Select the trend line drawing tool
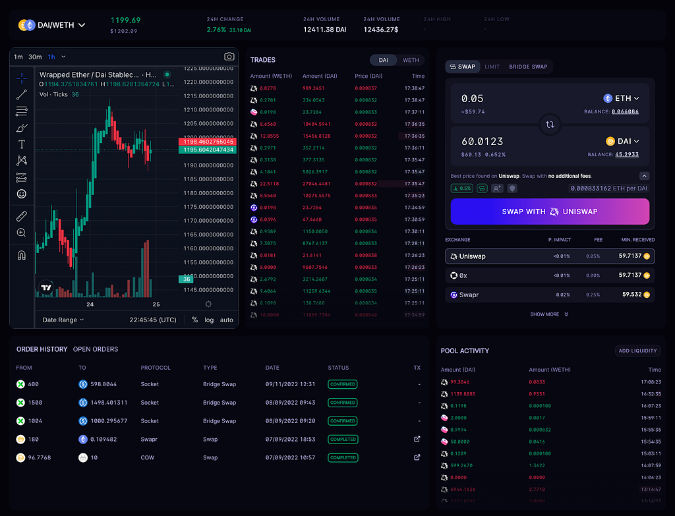This screenshot has width=675, height=516. point(22,95)
